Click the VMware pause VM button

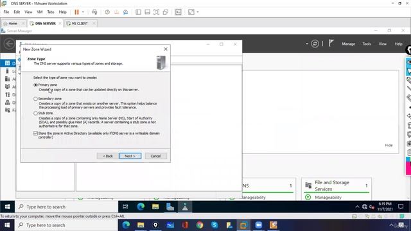click(76, 12)
